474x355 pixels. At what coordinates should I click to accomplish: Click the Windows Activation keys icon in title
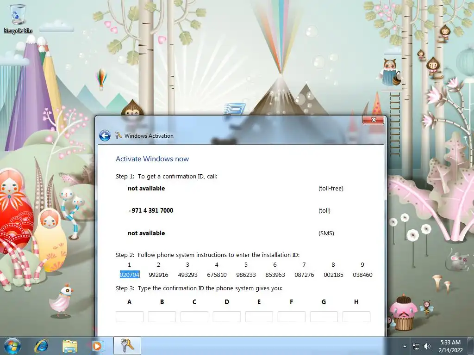point(118,135)
